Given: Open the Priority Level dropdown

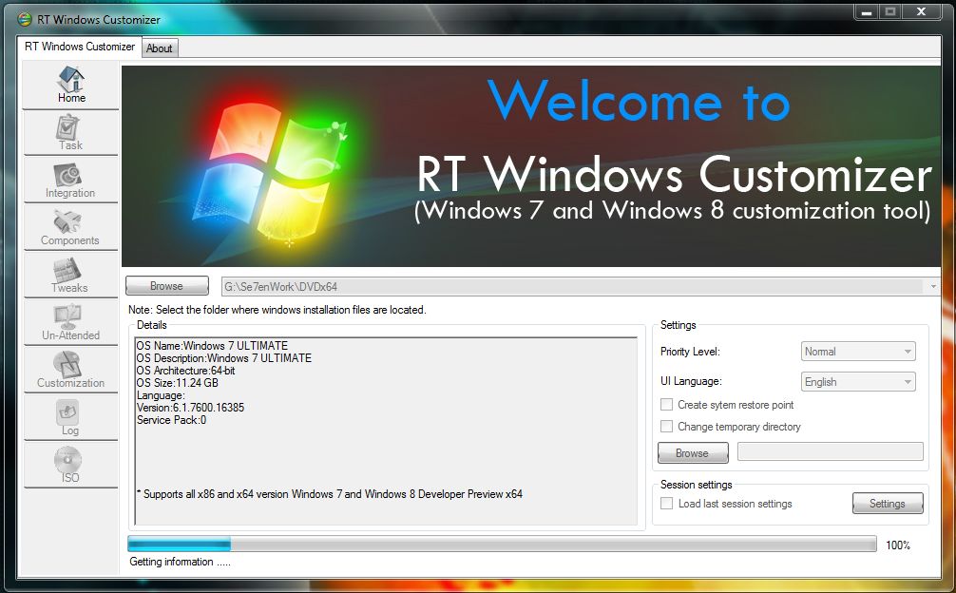Looking at the screenshot, I should pyautogui.click(x=858, y=352).
